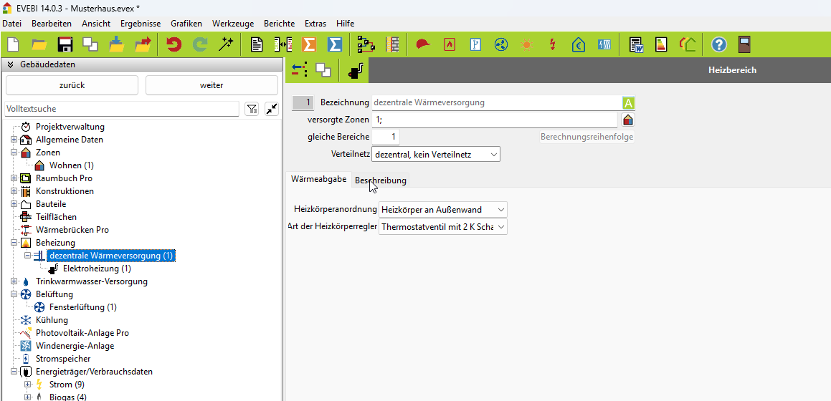
Task: Click the house icon beside versorgte Zonen
Action: [628, 120]
